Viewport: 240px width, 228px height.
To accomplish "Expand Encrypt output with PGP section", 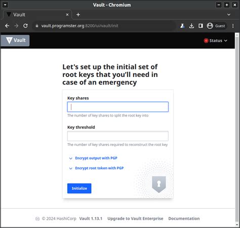I will (93, 158).
